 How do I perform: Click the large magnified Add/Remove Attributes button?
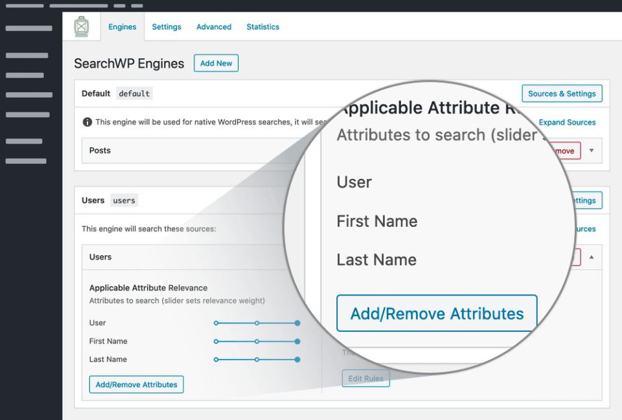tap(437, 314)
